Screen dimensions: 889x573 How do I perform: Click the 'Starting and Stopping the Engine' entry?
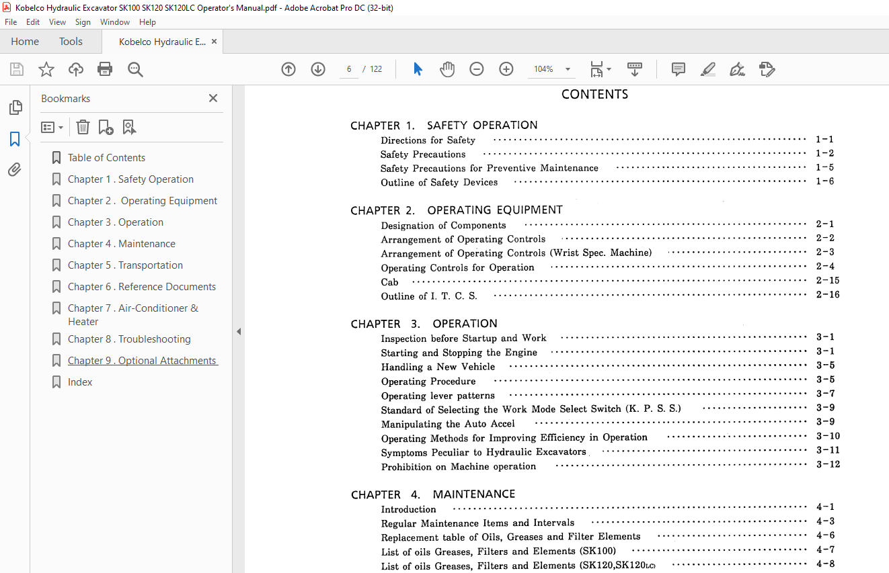(x=459, y=353)
